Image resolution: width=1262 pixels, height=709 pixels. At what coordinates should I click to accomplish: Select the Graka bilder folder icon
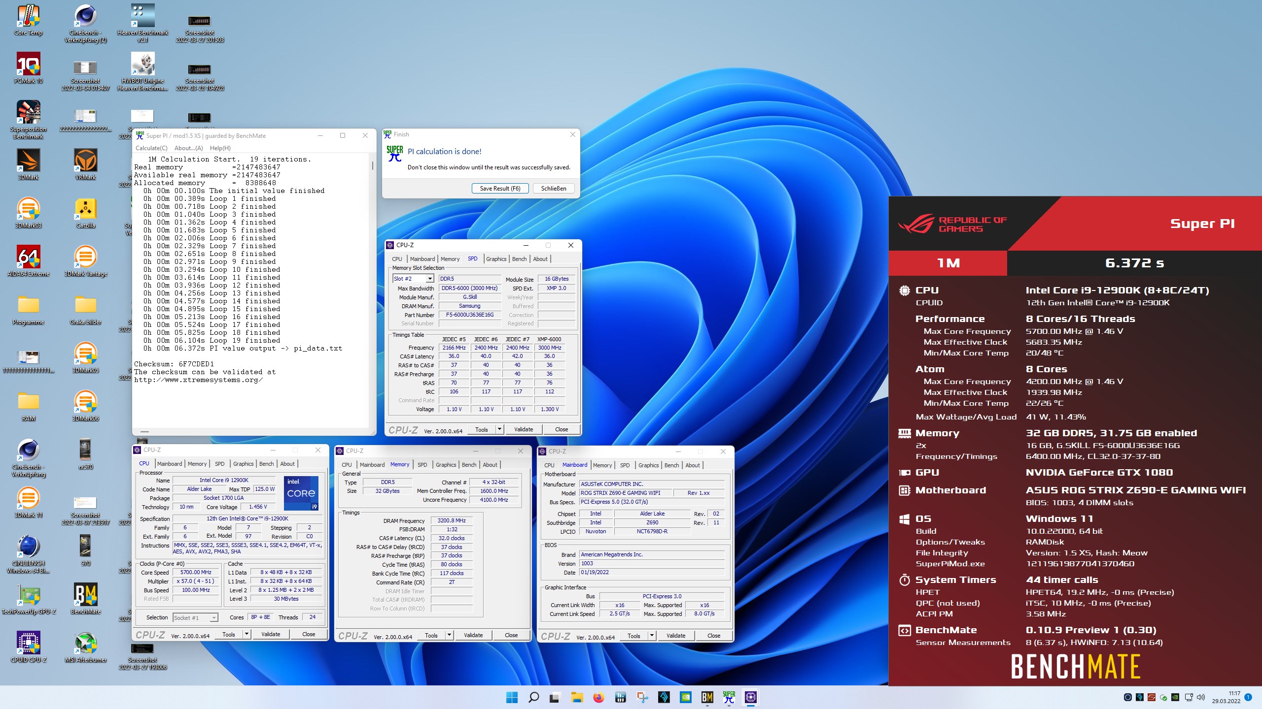click(86, 309)
